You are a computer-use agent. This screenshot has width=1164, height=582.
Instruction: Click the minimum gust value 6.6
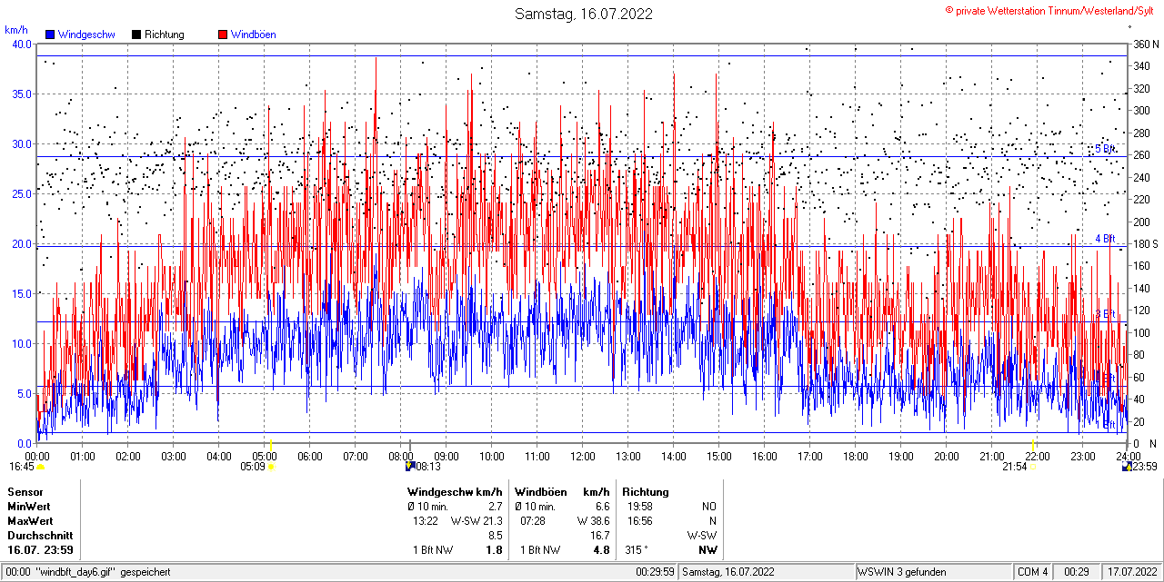pyautogui.click(x=602, y=506)
